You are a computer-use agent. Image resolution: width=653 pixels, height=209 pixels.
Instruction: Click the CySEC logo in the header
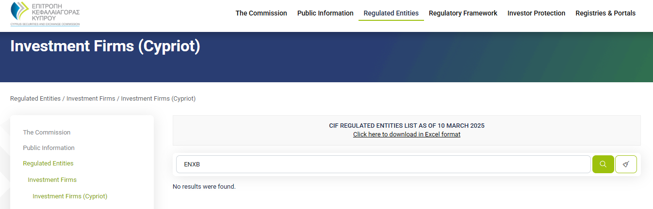pos(45,14)
